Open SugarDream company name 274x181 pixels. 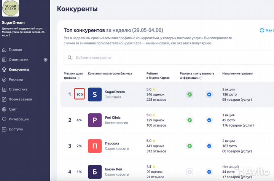tap(115, 92)
